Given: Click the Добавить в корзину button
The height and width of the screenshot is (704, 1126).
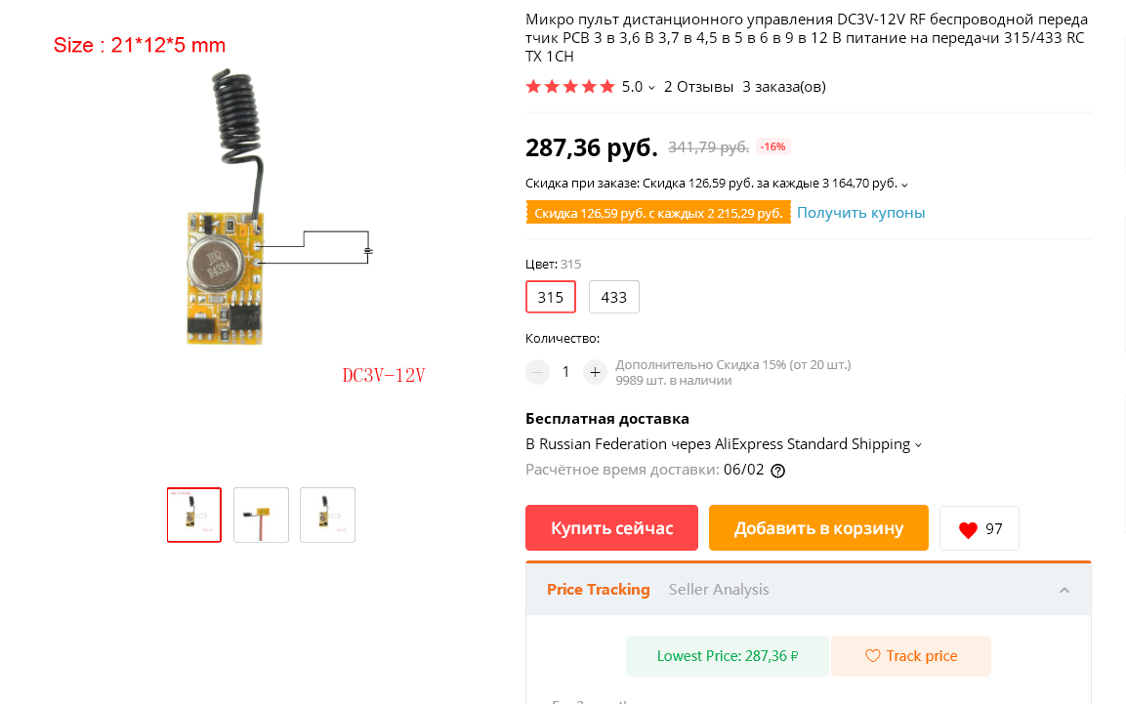Looking at the screenshot, I should pos(818,528).
